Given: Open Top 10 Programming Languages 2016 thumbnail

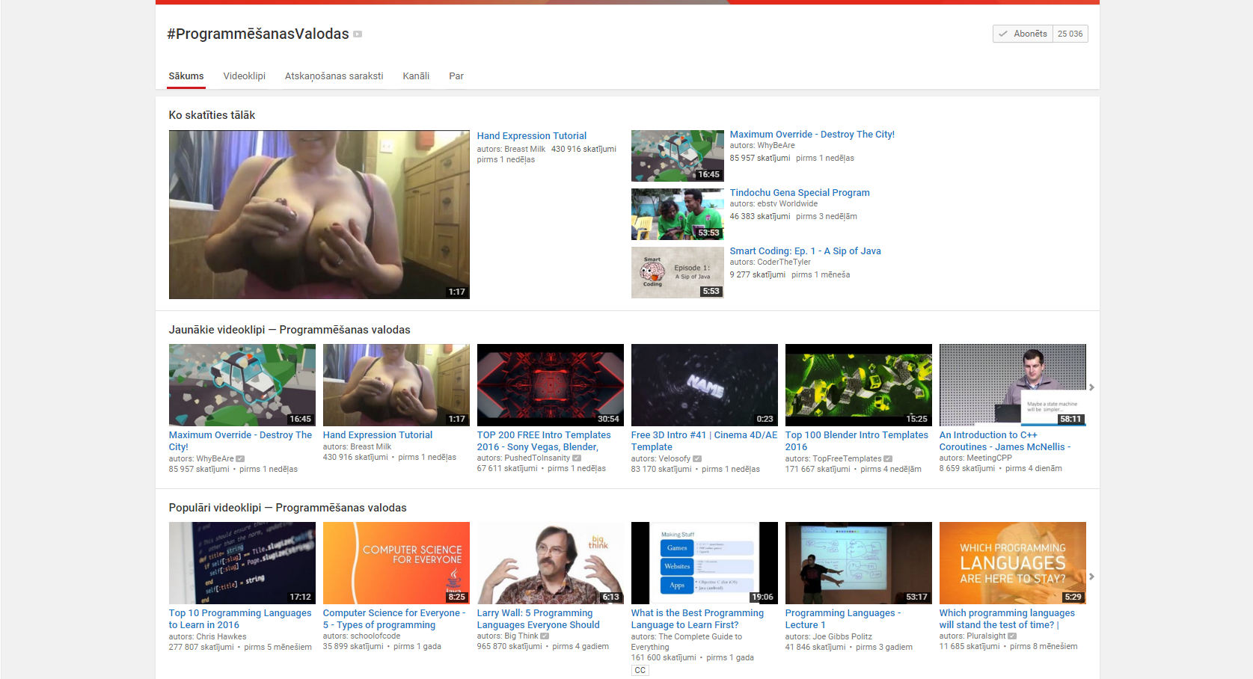Looking at the screenshot, I should click(242, 563).
